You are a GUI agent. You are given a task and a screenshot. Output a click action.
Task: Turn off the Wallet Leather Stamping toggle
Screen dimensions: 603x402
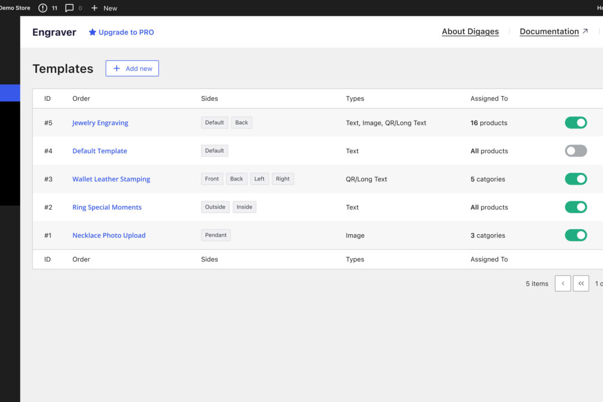[576, 179]
